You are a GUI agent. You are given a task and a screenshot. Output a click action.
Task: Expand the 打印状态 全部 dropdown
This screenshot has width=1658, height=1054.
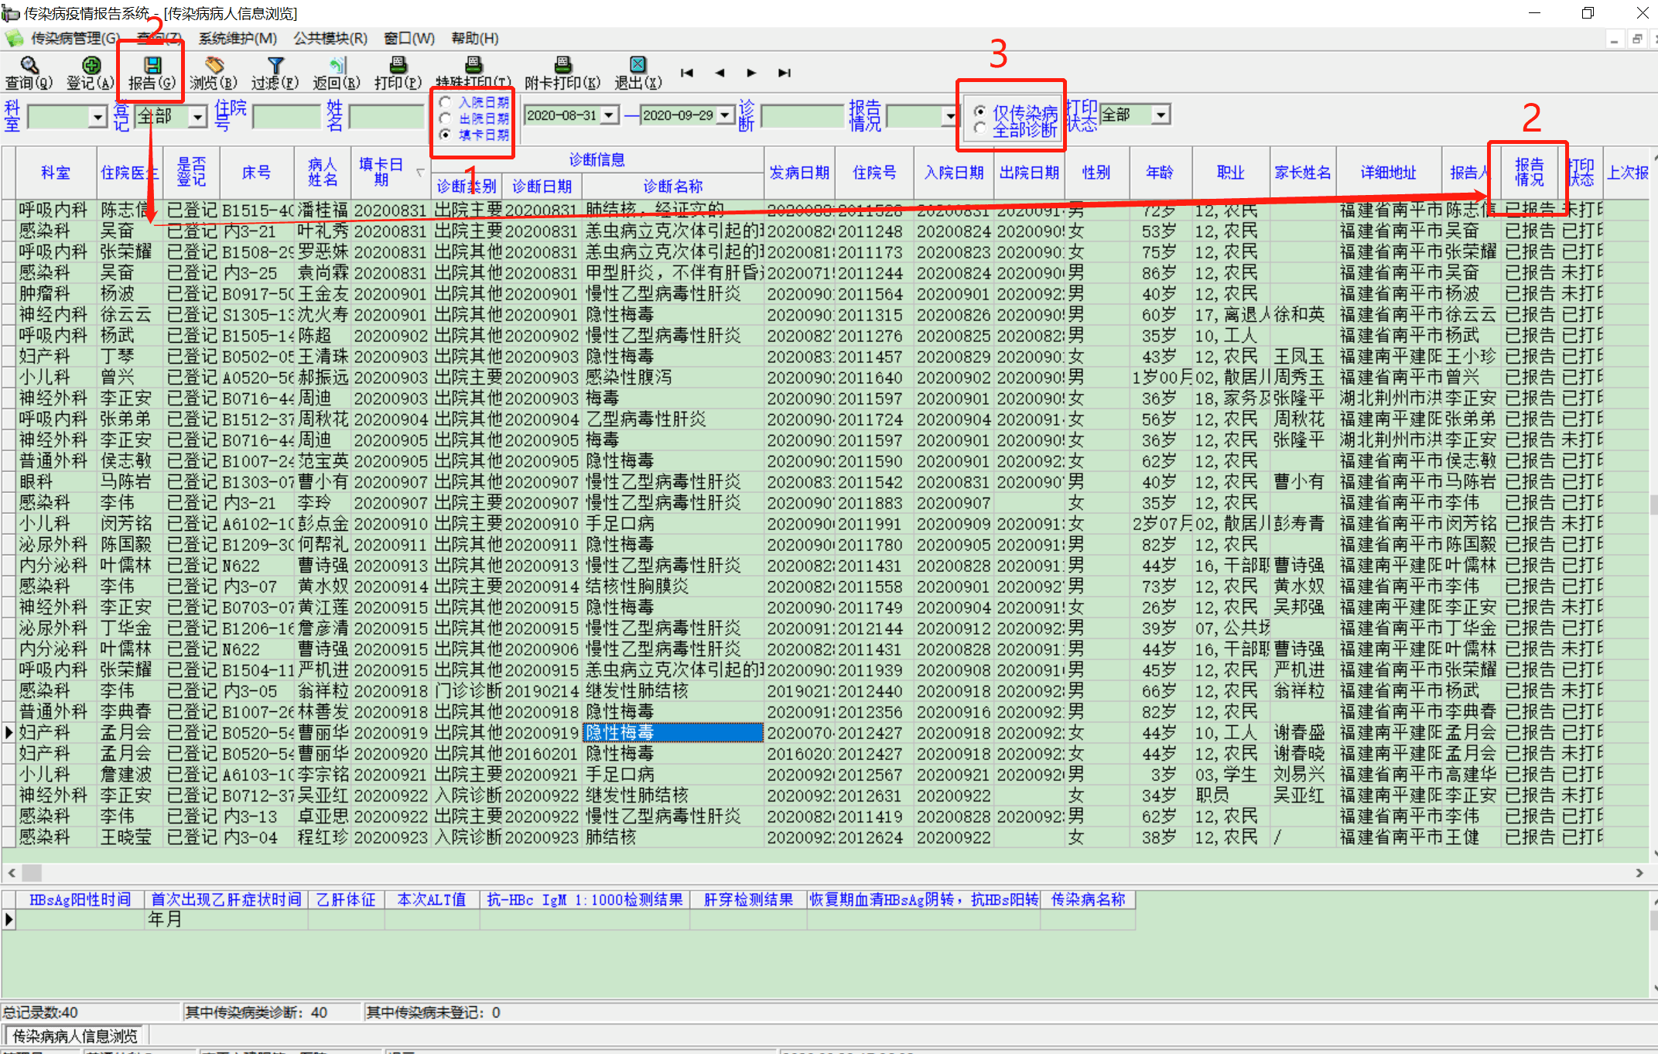pos(1160,115)
